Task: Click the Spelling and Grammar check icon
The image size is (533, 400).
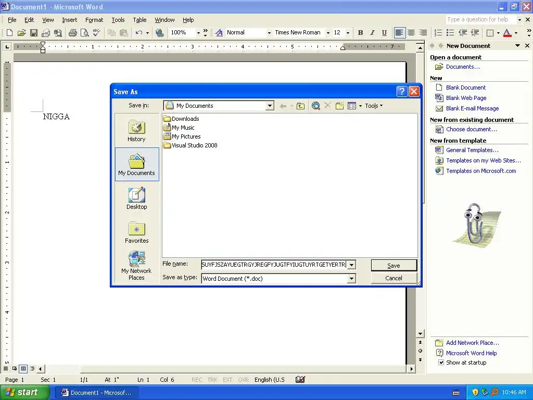Action: (x=96, y=33)
